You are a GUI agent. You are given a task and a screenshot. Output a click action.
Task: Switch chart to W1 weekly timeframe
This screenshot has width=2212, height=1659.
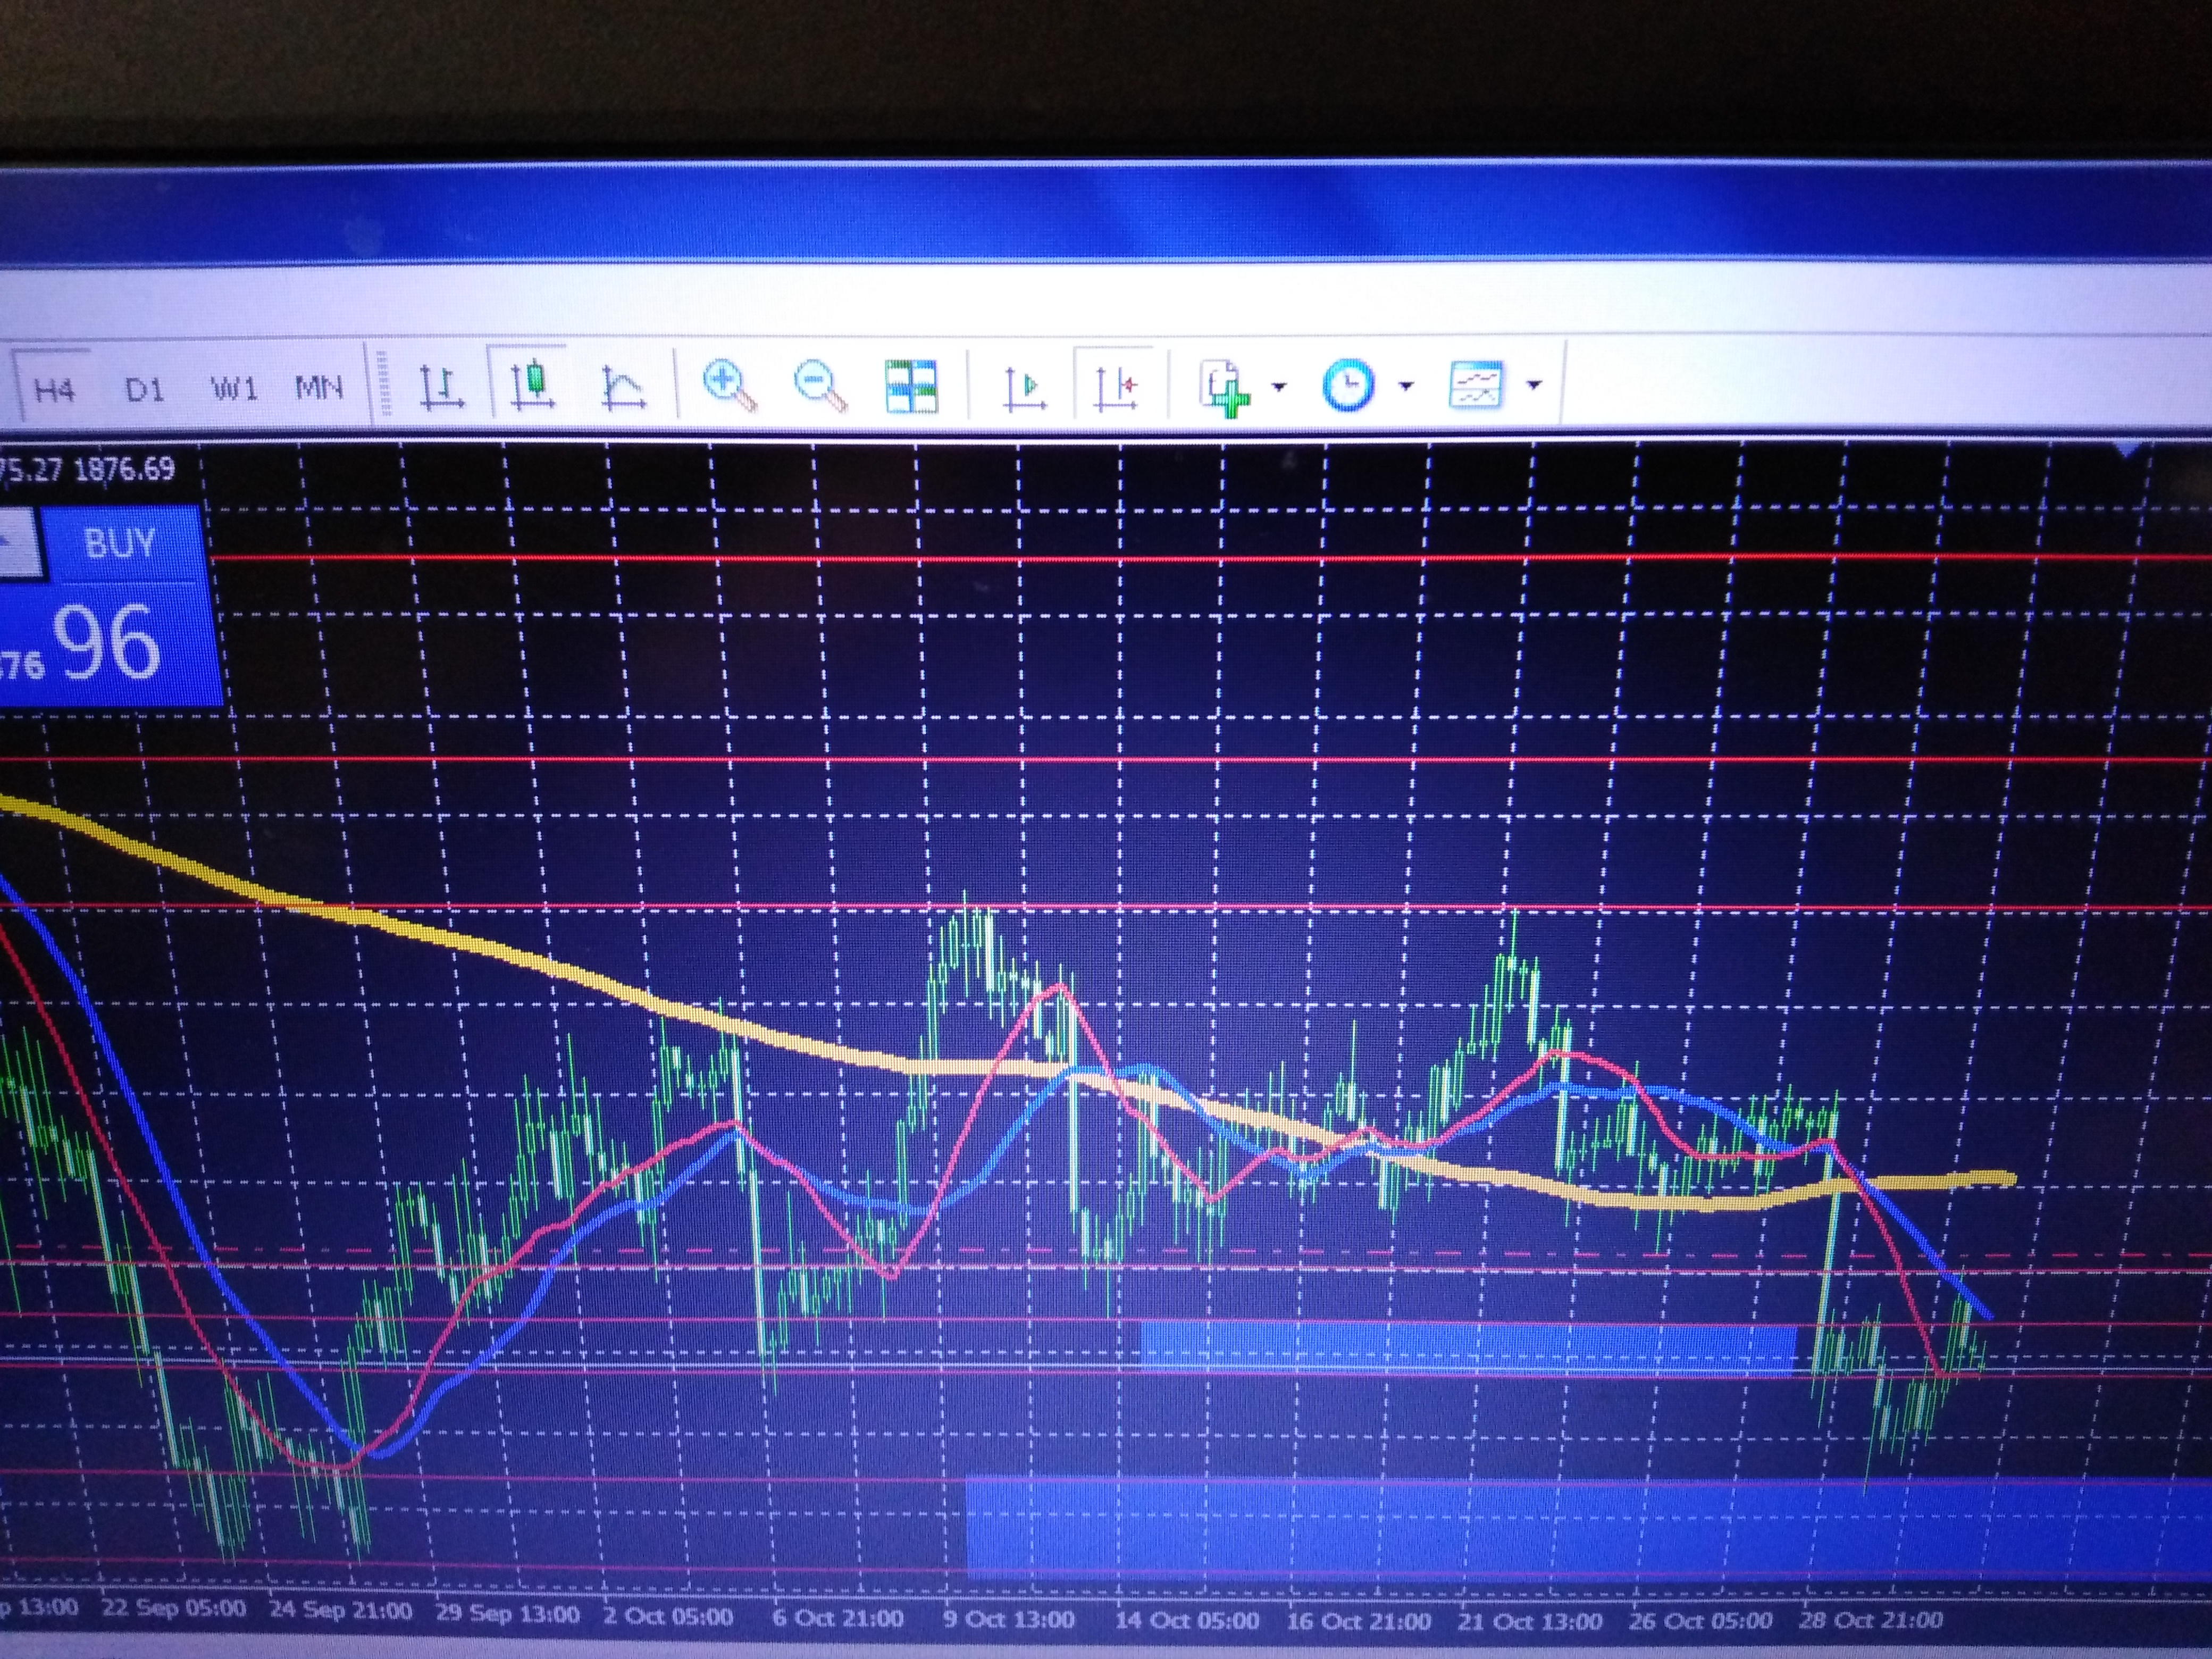[234, 387]
